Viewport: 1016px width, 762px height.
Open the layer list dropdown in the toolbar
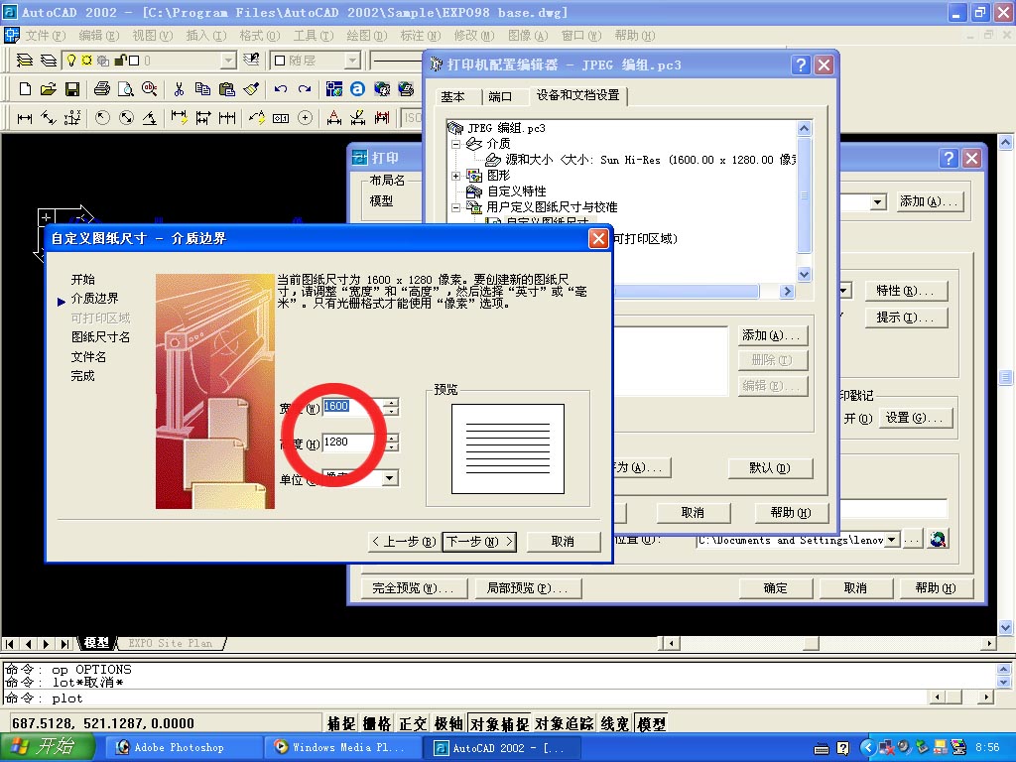click(228, 61)
